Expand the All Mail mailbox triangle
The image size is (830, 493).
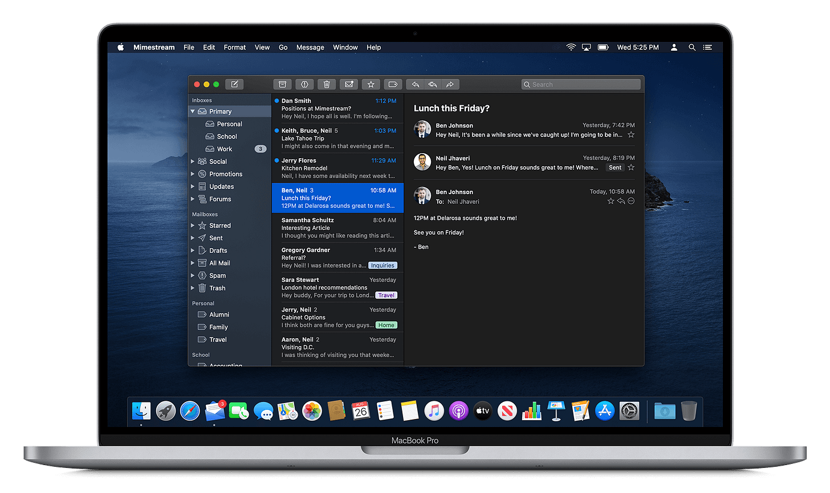click(x=193, y=263)
